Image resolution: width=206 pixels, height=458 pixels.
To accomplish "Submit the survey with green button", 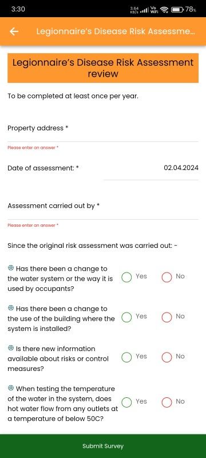I will click(103, 446).
